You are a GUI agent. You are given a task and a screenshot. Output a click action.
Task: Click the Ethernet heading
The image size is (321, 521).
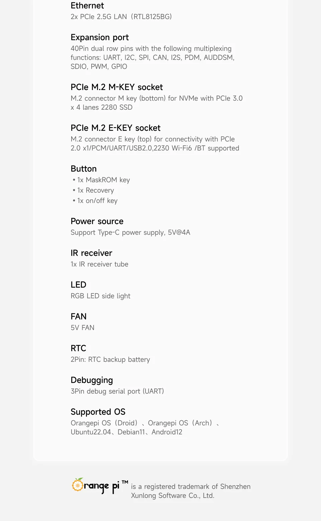pos(87,6)
